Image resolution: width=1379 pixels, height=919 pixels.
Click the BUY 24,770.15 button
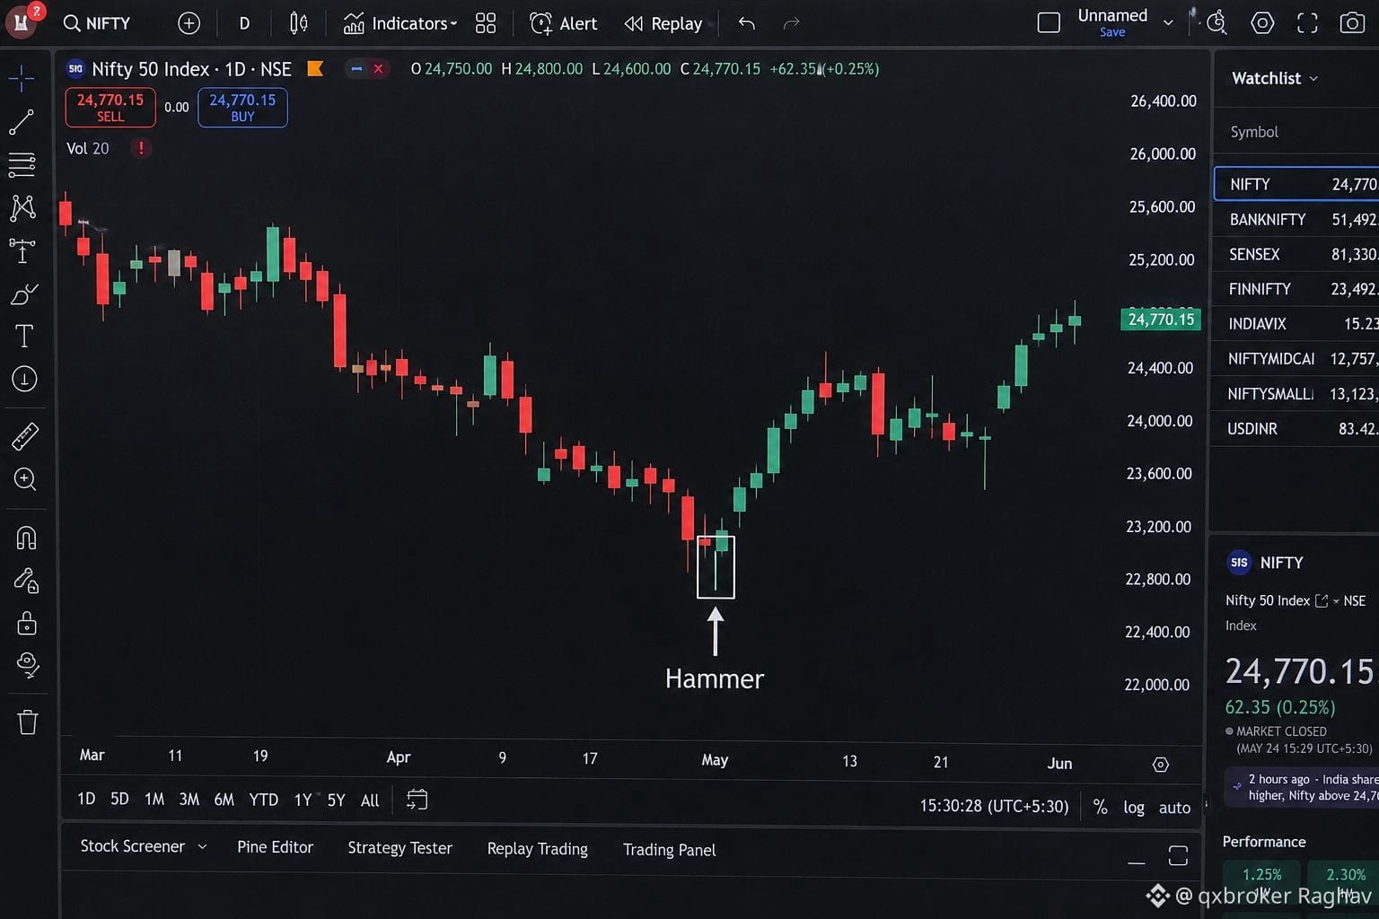242,108
